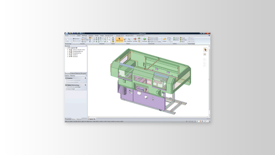Activate the Tirer (Pull) tool
275x155 pixels.
(x=125, y=40)
